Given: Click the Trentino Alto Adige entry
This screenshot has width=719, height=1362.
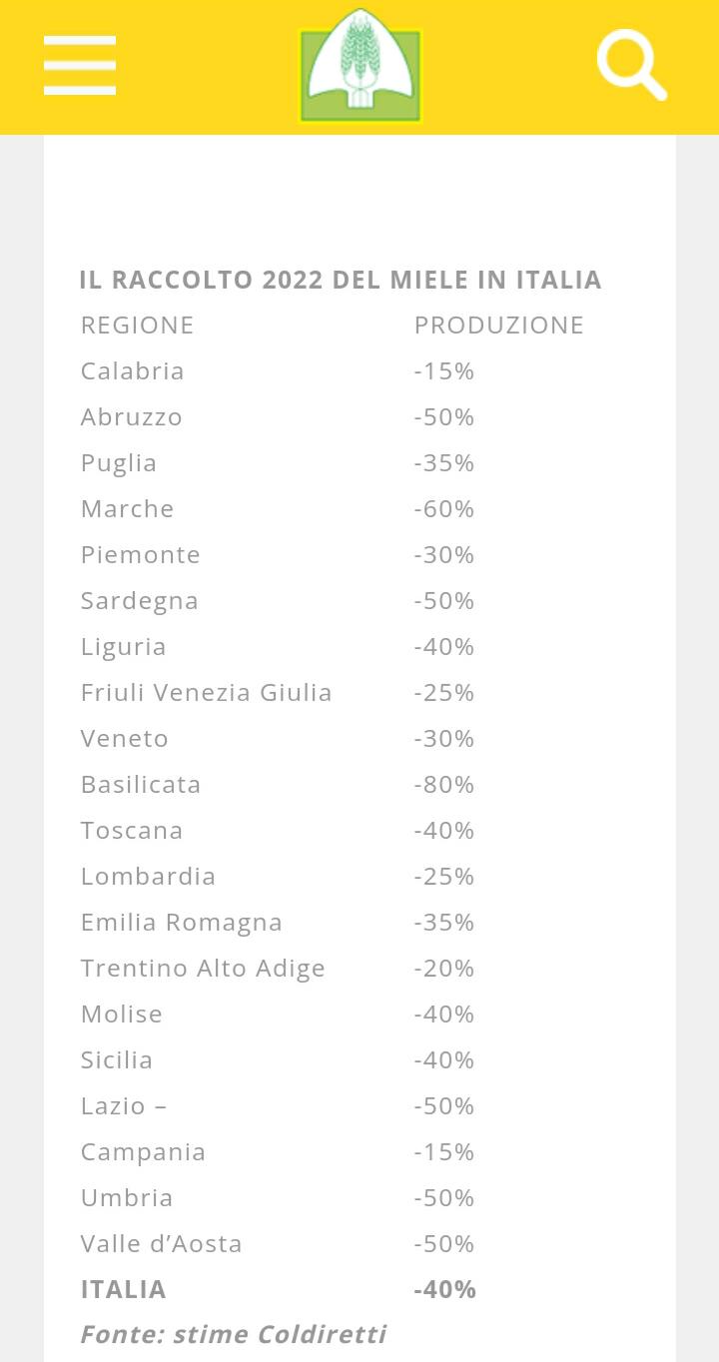Looking at the screenshot, I should coord(203,968).
